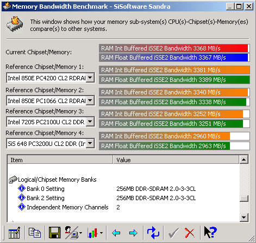Screen dimensions: 256x243
Task: Click the list scrollbar down arrow
Action: tap(244, 218)
